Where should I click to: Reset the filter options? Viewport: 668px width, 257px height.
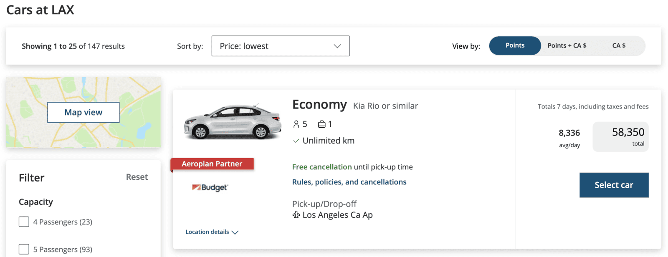pyautogui.click(x=137, y=177)
